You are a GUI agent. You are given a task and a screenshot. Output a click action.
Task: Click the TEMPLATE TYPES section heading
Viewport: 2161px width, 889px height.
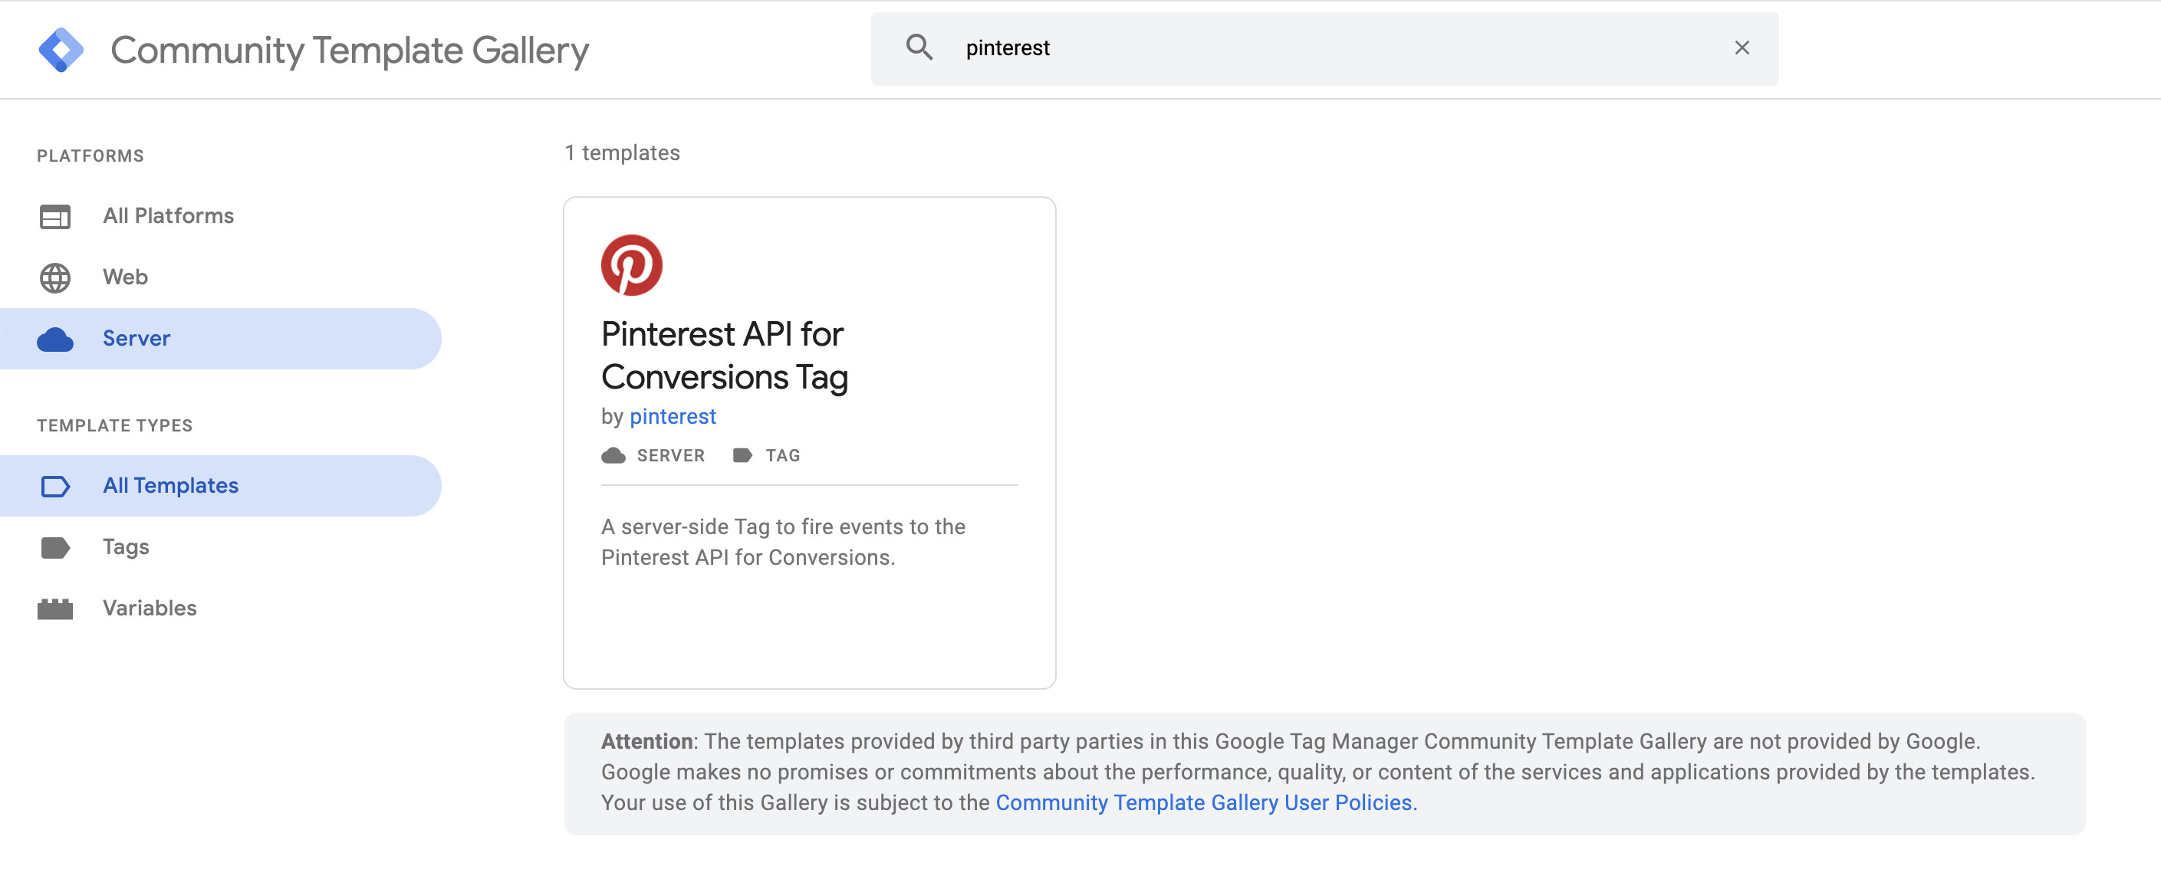pos(114,426)
